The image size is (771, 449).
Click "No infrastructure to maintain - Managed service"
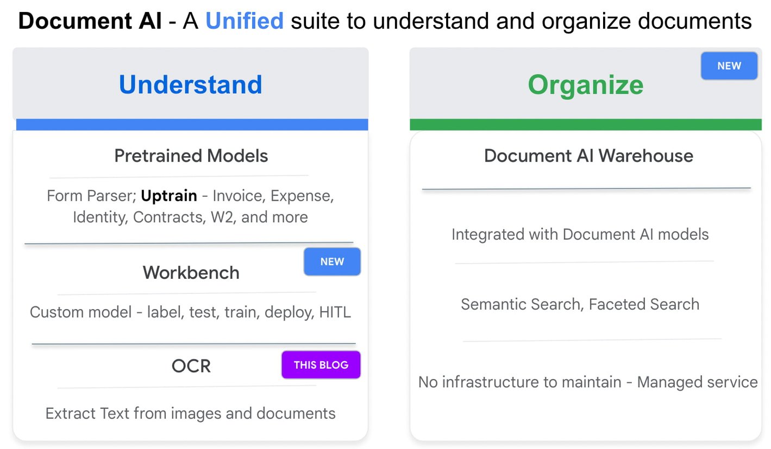[x=587, y=382]
